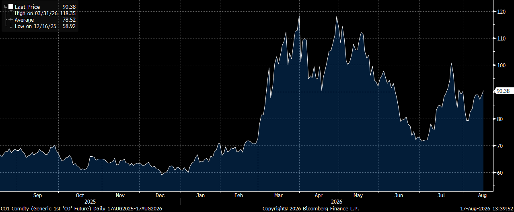Click the May month label on time axis

[358, 196]
